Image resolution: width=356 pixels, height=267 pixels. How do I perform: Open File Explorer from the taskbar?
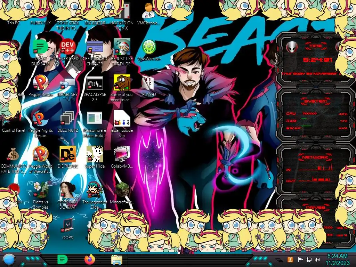click(x=117, y=260)
